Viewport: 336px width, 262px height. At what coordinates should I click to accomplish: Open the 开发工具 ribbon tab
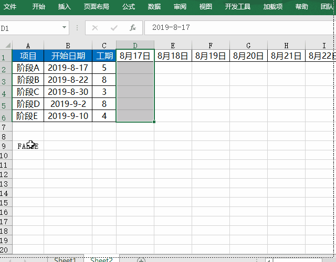[x=238, y=7]
